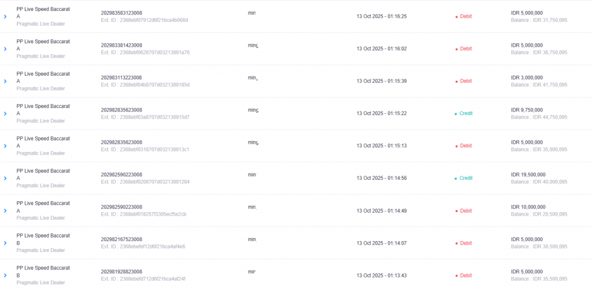Click the date 13 Oct 2025 - 01:15:39
The image size is (592, 289).
click(382, 81)
